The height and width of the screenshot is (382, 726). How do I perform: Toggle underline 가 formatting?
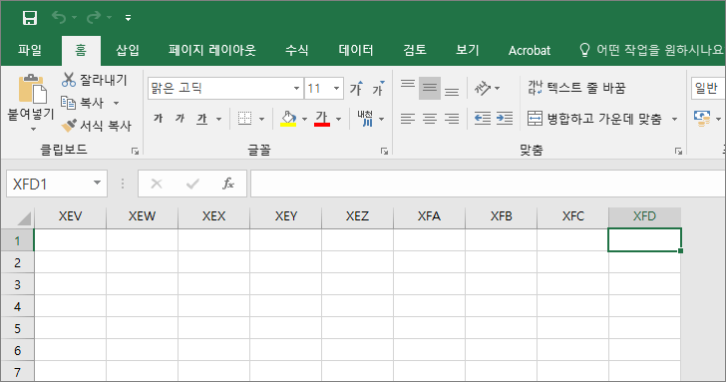coord(201,119)
